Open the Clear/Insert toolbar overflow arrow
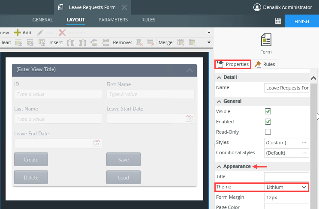Image resolution: width=319 pixels, height=209 pixels. 209,42
